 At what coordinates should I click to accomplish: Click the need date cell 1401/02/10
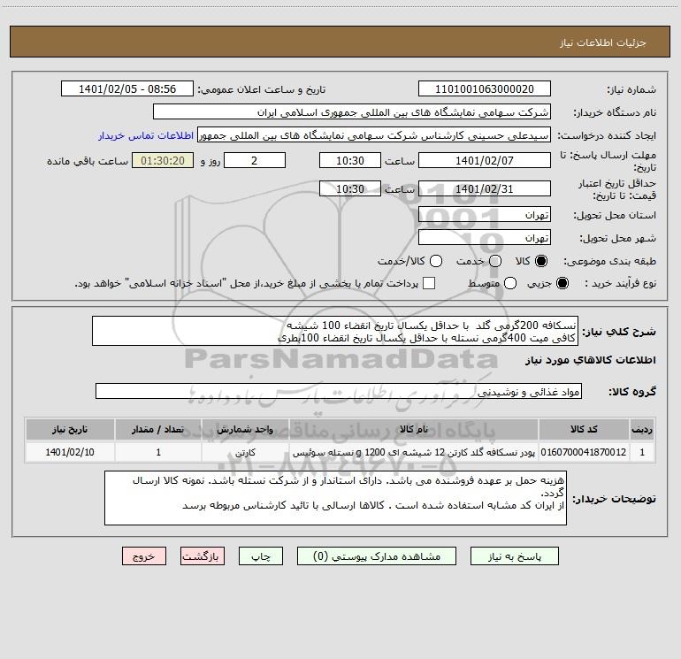(x=70, y=452)
